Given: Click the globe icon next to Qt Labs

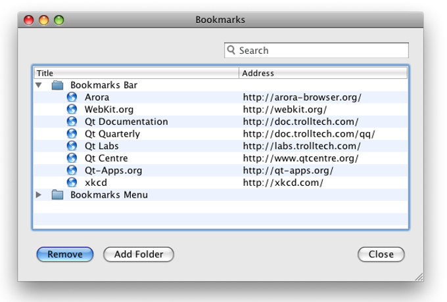Looking at the screenshot, I should [72, 146].
